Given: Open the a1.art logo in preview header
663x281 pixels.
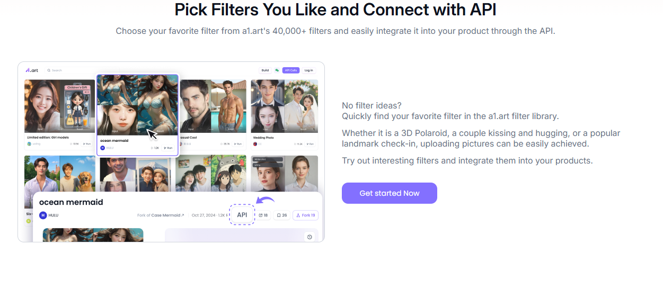Looking at the screenshot, I should point(32,70).
